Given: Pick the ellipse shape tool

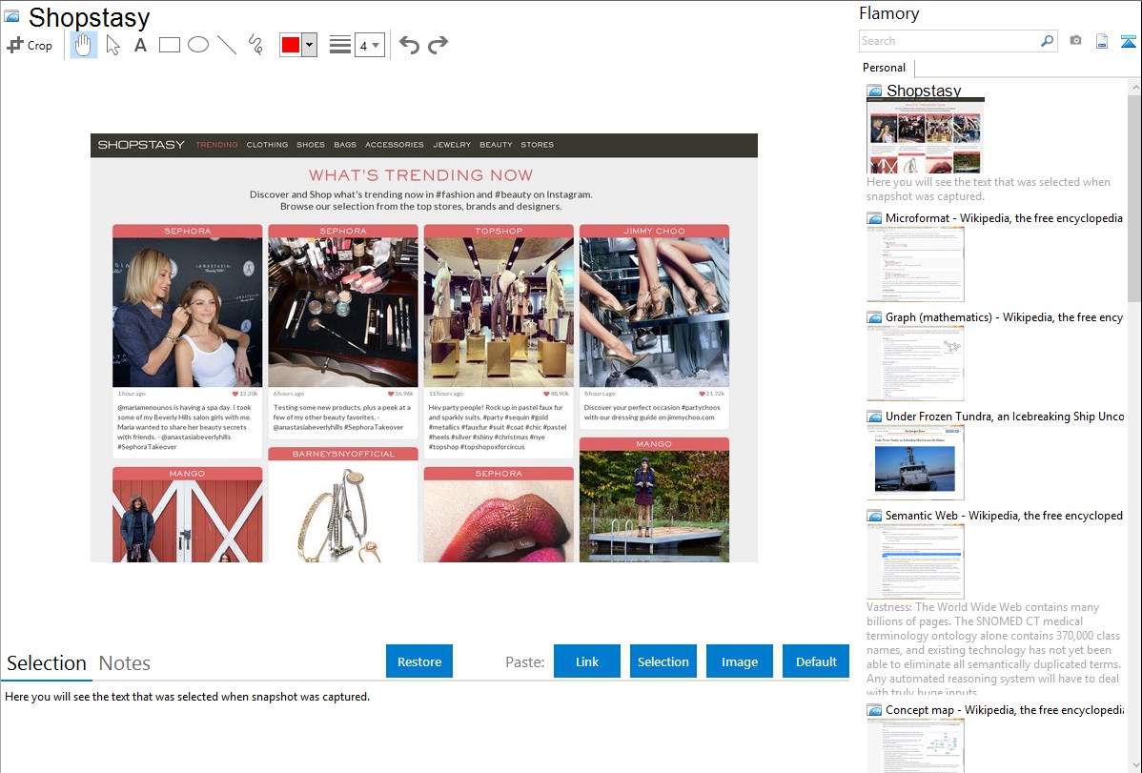Looking at the screenshot, I should (x=198, y=45).
